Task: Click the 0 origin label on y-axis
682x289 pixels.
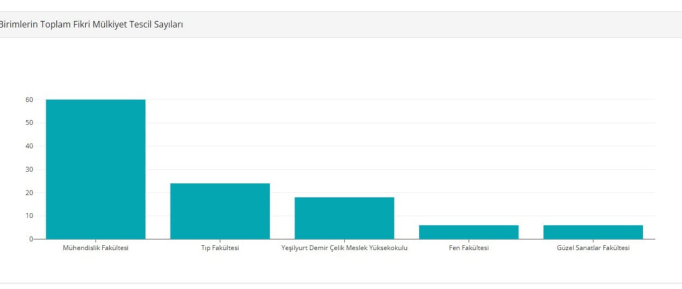Action: click(x=31, y=239)
